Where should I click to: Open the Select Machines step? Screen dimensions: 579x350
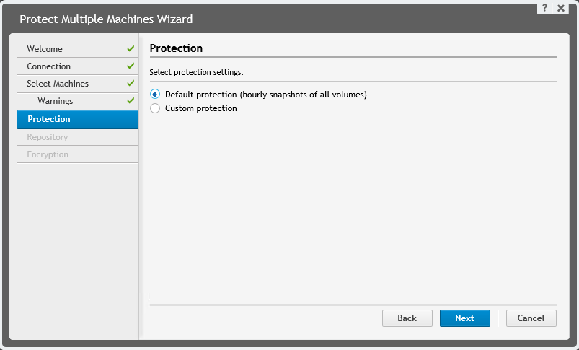[58, 84]
